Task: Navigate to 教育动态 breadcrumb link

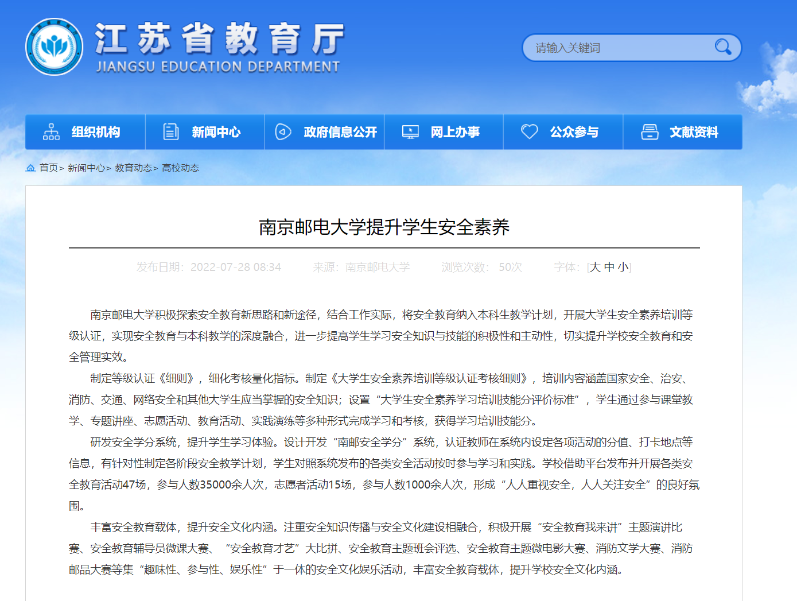Action: point(133,168)
